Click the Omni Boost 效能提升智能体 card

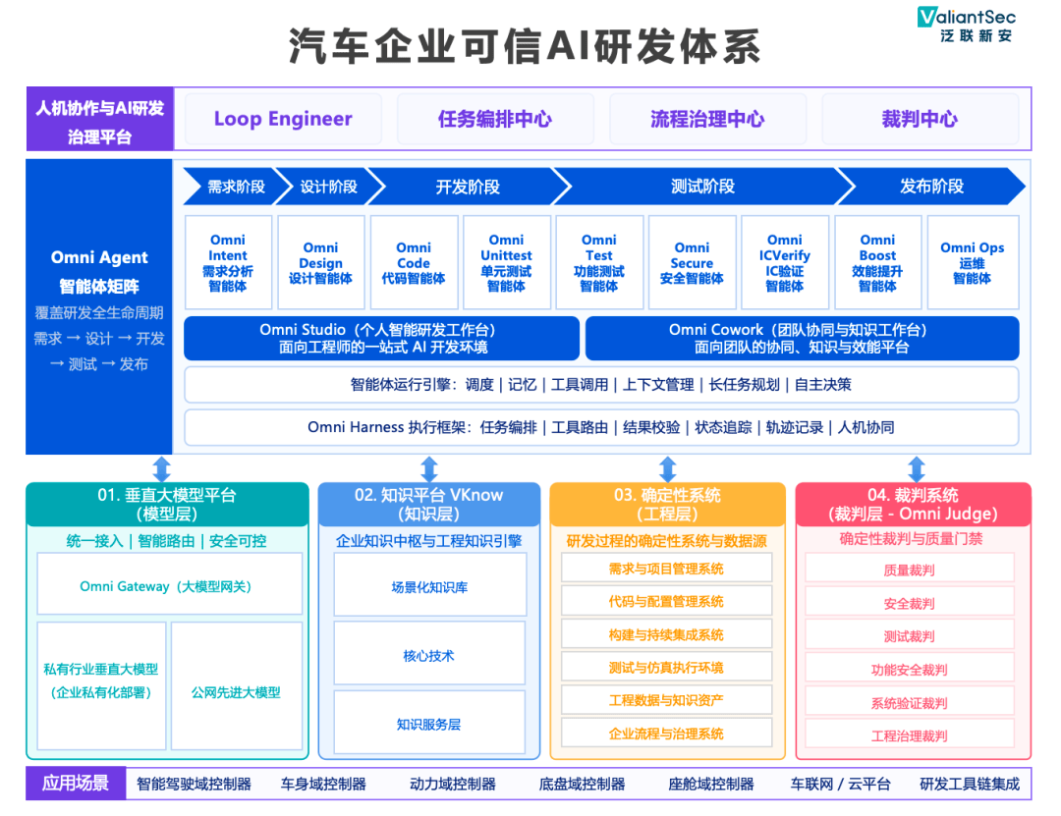877,262
